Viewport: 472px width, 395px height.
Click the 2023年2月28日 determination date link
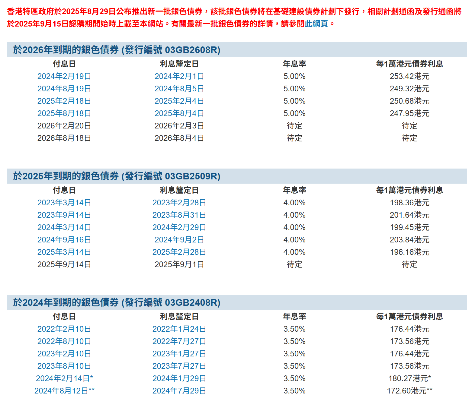[x=179, y=203]
